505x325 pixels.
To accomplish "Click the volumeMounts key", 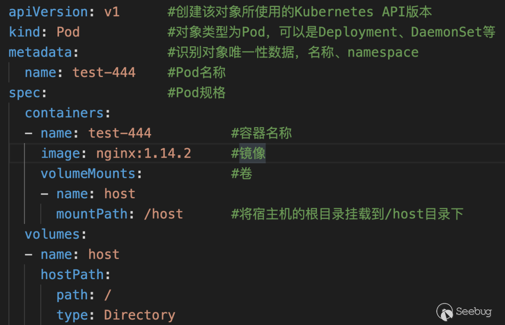I will (88, 173).
